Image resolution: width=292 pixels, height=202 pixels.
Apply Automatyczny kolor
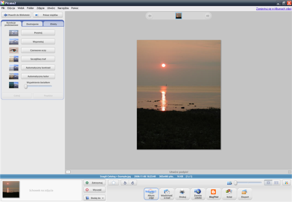point(38,76)
